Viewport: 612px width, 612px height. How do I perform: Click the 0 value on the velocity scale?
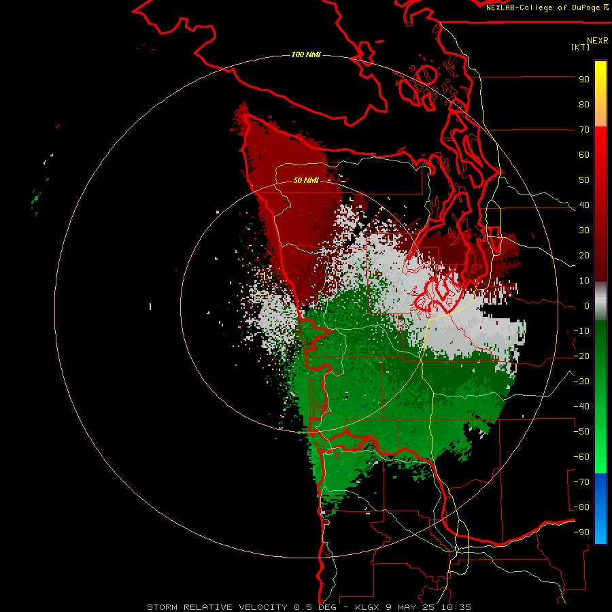587,306
